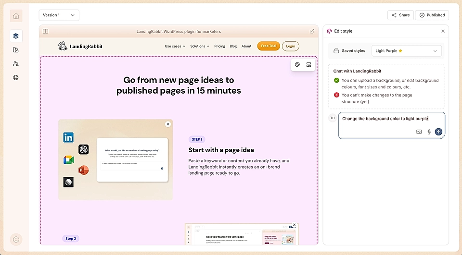
Task: Click the 'Paste a keyword or content' paragraph
Action: click(239, 167)
